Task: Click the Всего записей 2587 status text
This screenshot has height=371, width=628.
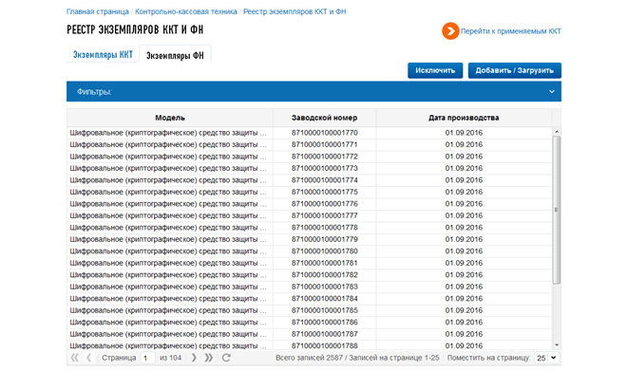Action: [x=309, y=358]
